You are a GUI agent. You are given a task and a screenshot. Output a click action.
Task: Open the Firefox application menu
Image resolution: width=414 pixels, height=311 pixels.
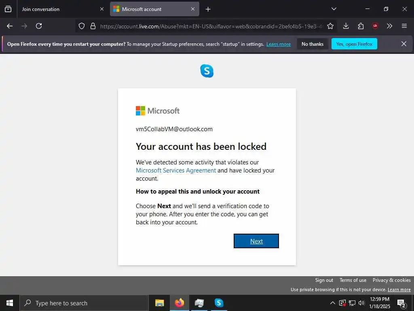[x=404, y=26]
